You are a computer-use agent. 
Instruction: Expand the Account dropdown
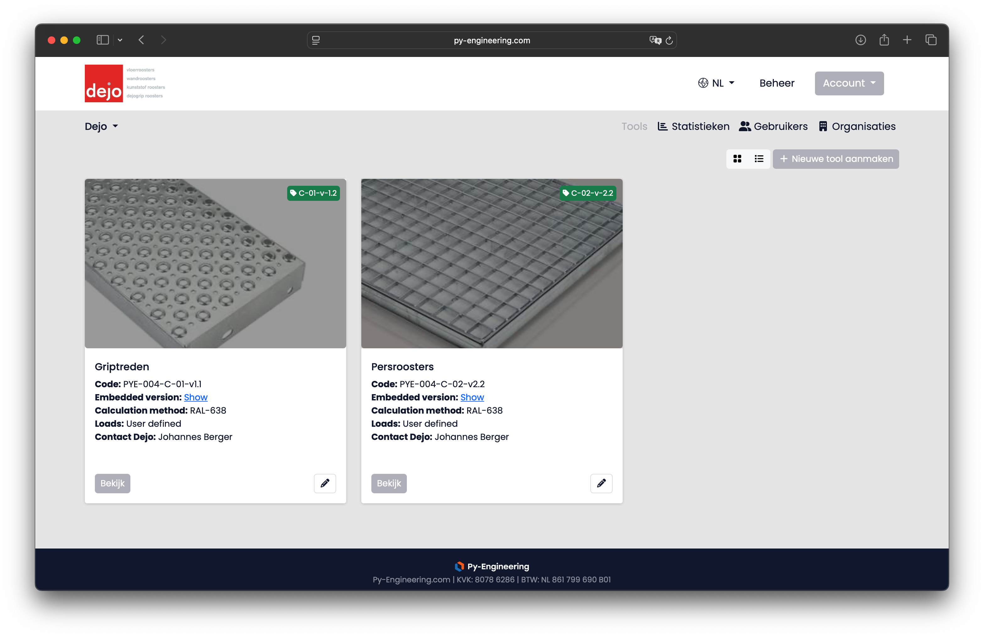coord(849,83)
